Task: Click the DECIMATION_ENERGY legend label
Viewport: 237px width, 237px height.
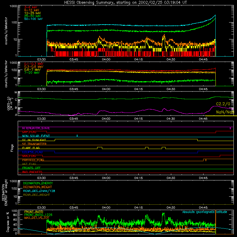Action: [x=38, y=183]
